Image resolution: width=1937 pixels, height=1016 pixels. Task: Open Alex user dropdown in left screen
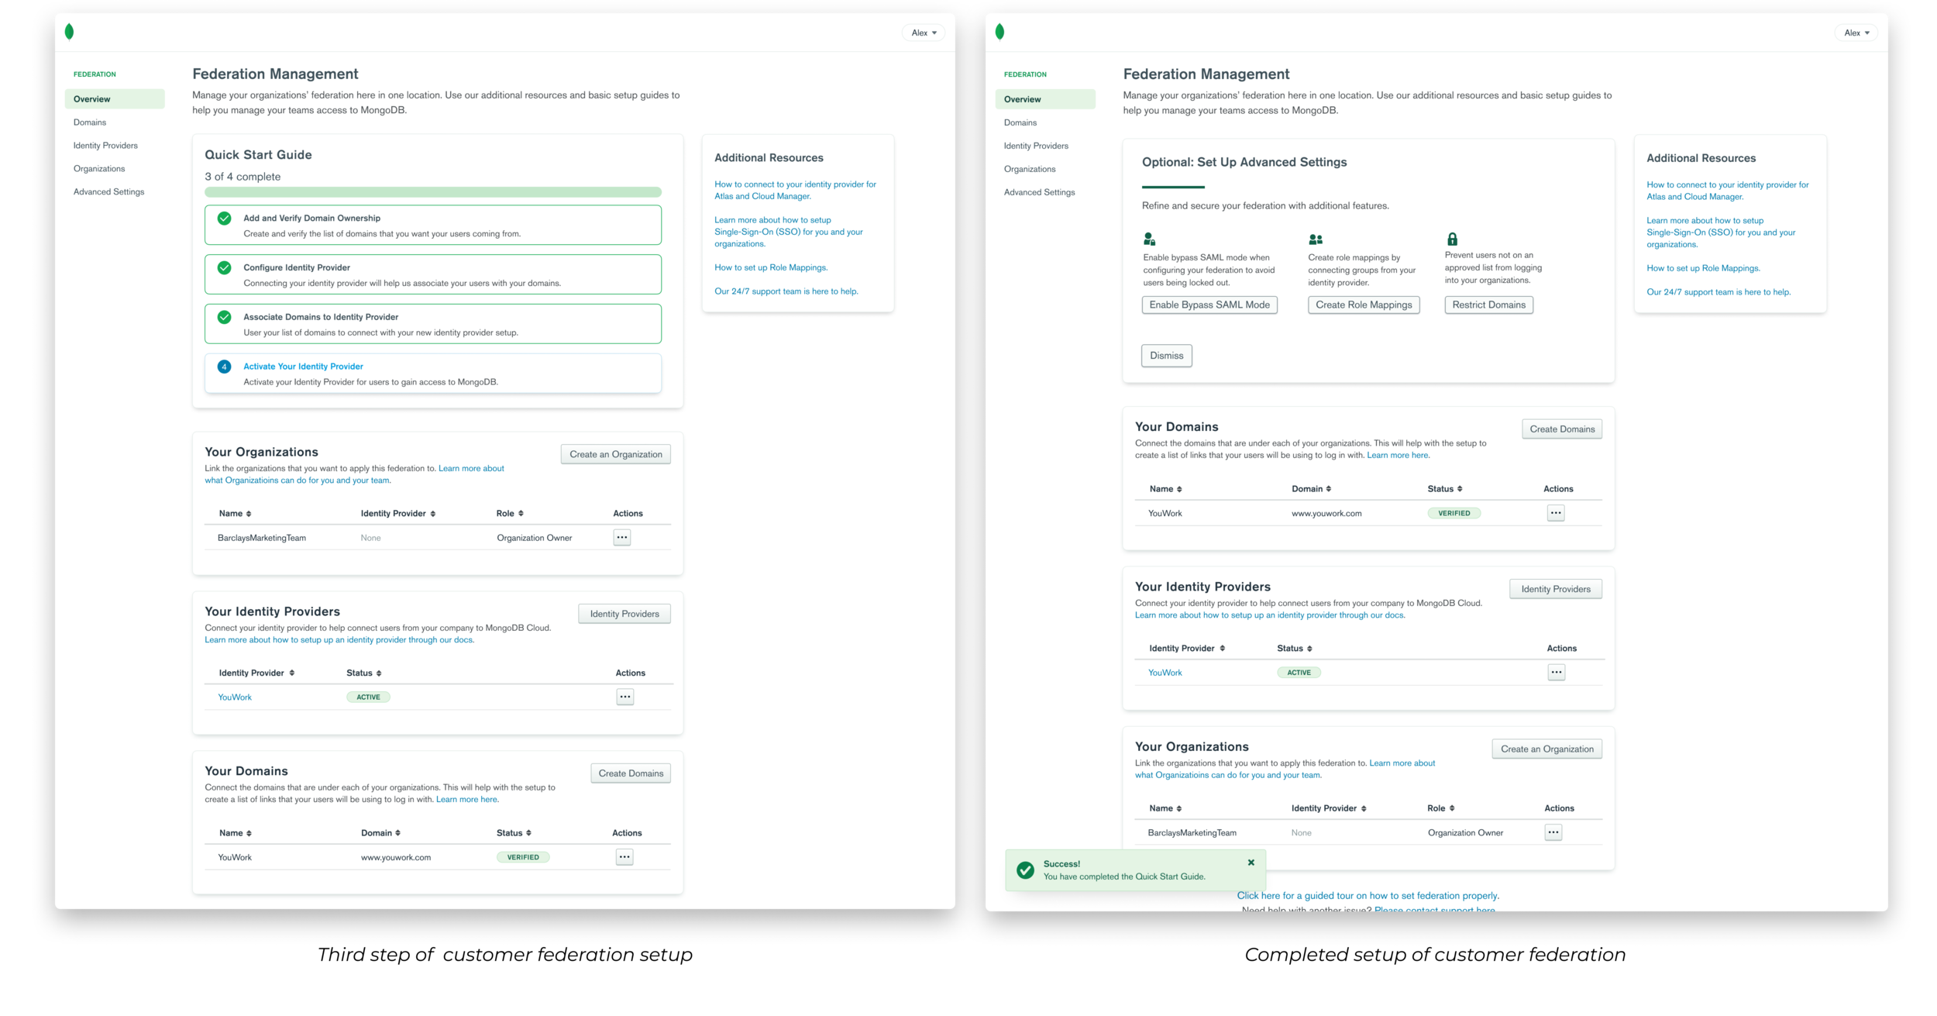pyautogui.click(x=924, y=33)
